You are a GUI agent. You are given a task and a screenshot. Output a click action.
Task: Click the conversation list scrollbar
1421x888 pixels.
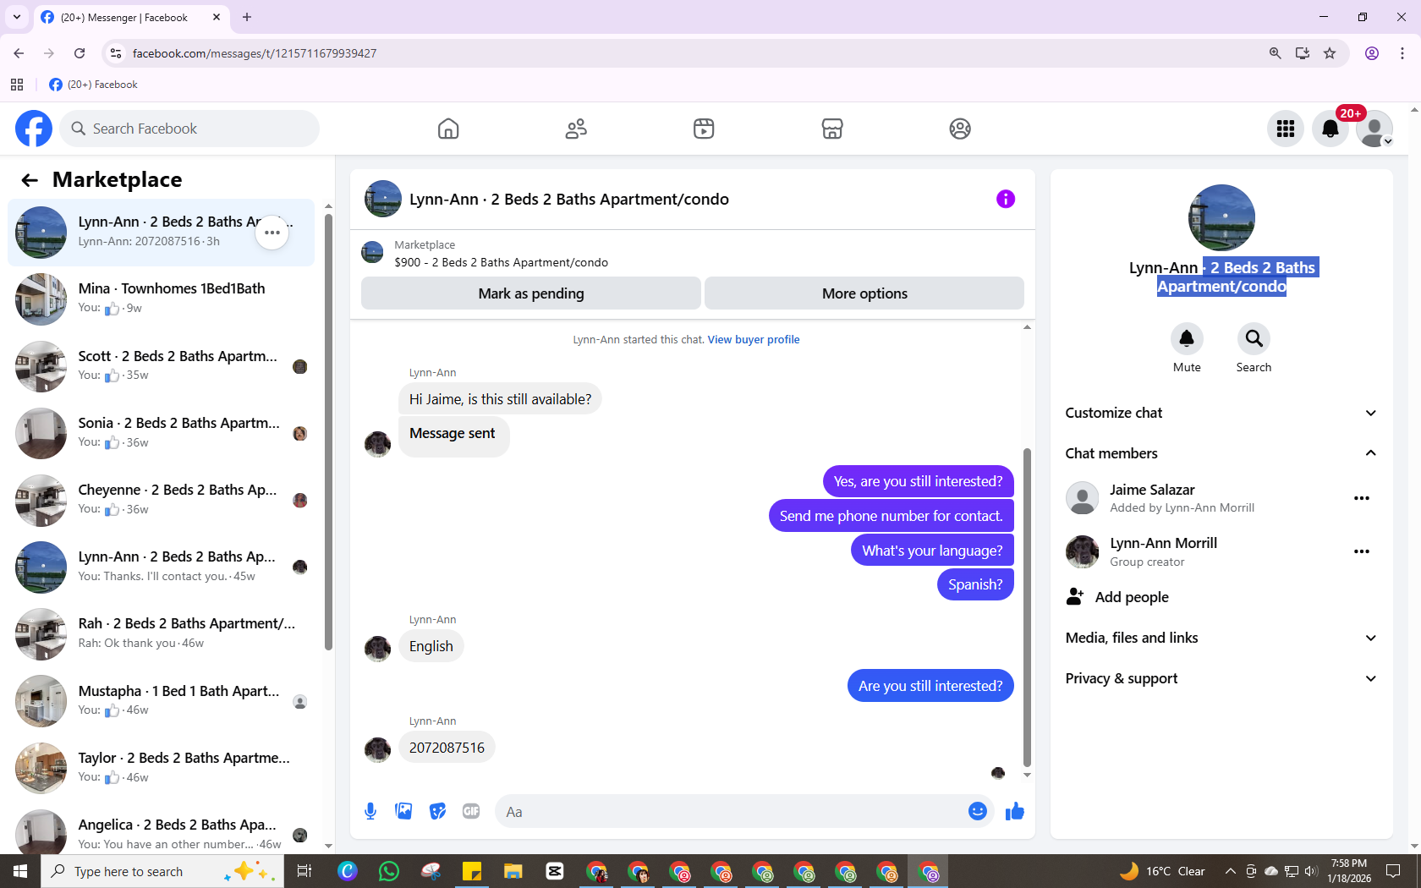click(x=328, y=432)
